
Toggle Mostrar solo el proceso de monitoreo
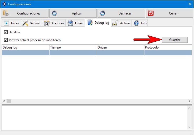[6, 40]
